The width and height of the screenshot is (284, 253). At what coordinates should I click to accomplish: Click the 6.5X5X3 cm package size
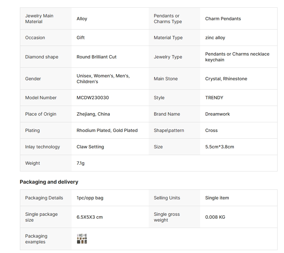pos(90,217)
